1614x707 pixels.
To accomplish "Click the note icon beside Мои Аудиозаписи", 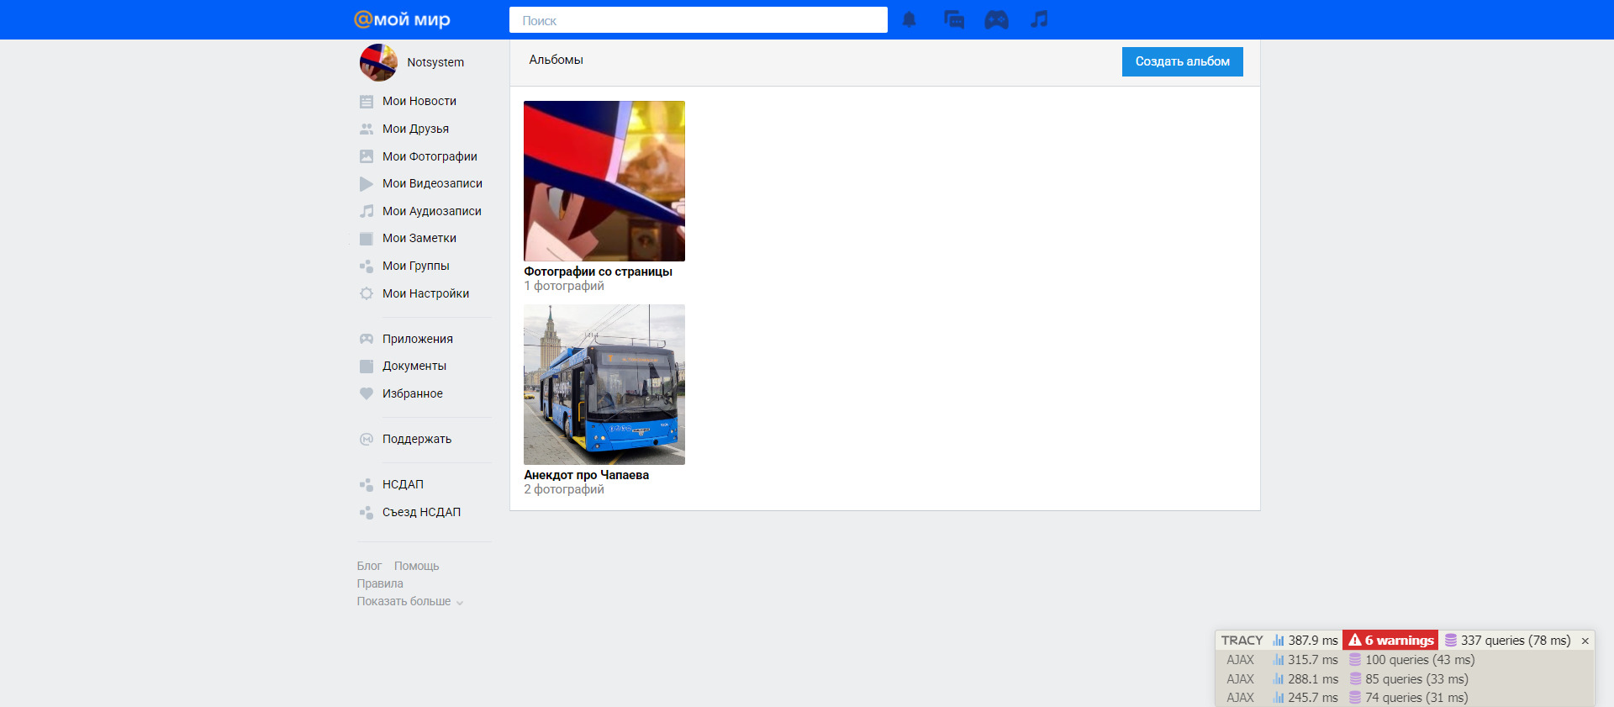I will coord(367,211).
